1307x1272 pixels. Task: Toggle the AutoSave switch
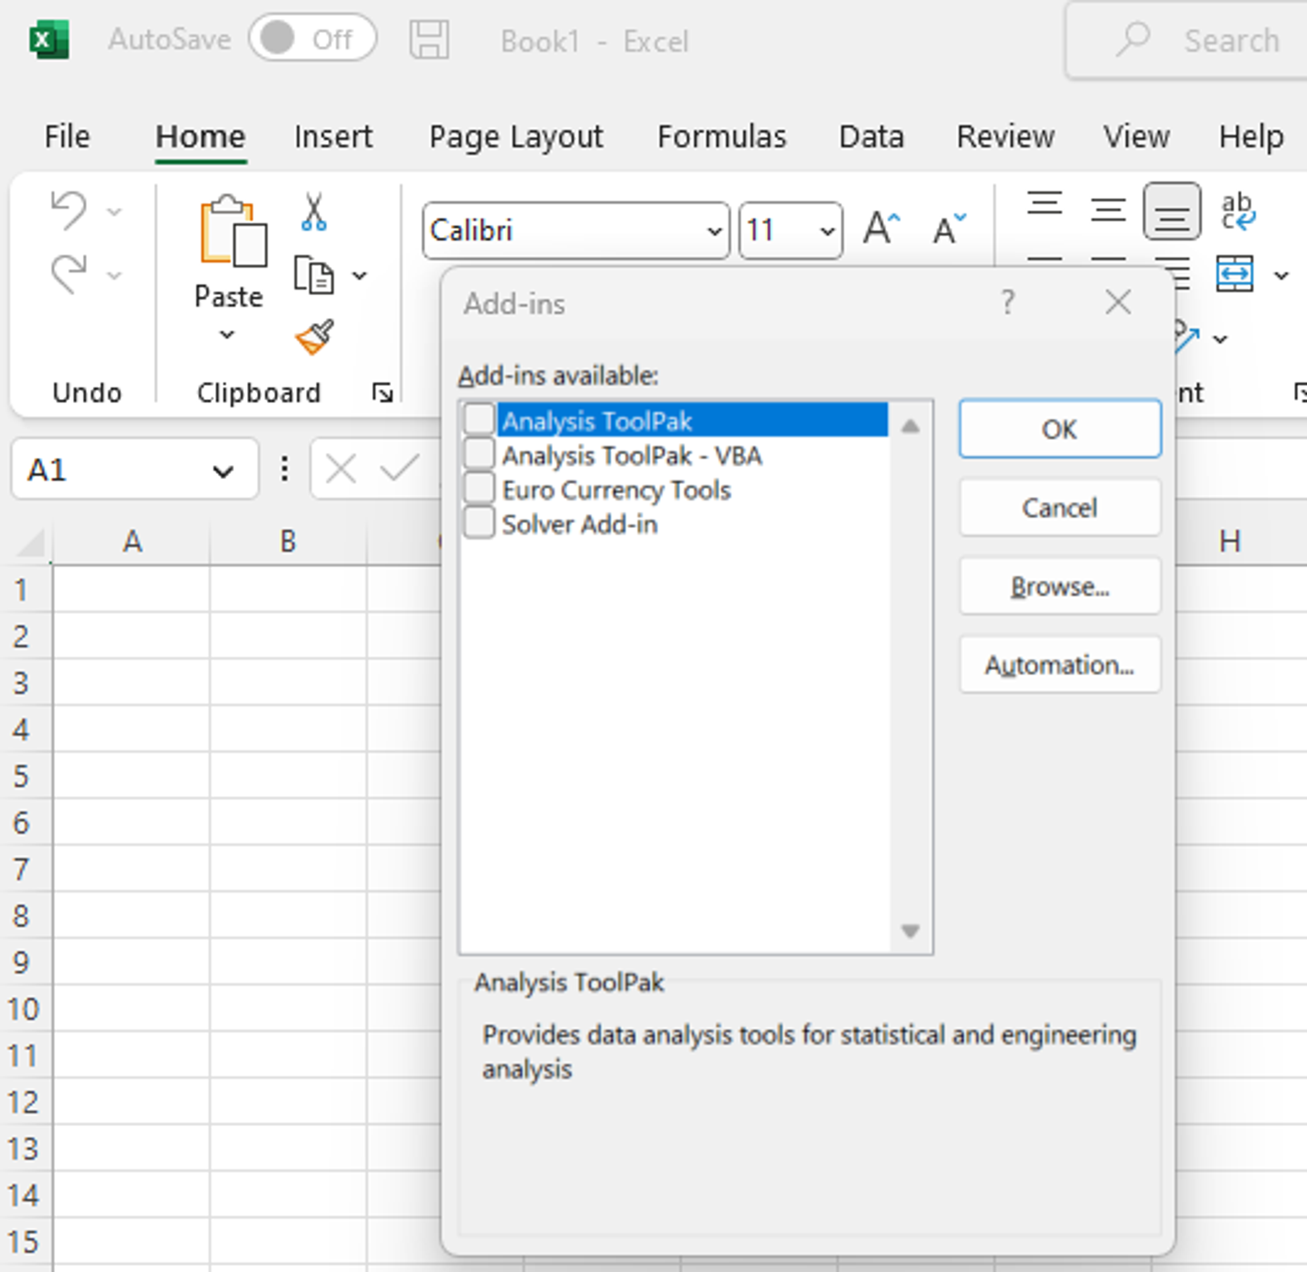312,38
